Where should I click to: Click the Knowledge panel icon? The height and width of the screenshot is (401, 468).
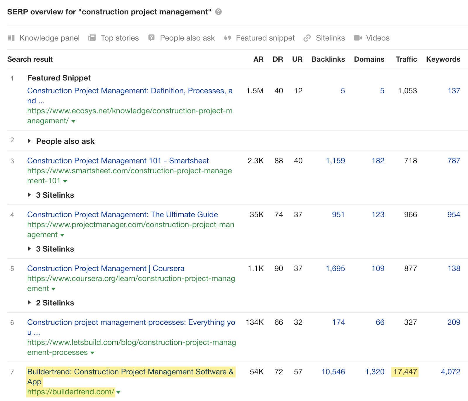12,38
